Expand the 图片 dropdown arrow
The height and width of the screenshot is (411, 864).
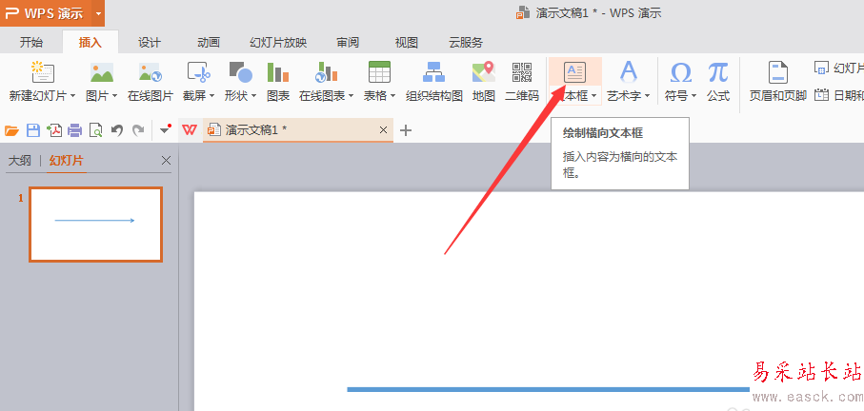point(114,96)
